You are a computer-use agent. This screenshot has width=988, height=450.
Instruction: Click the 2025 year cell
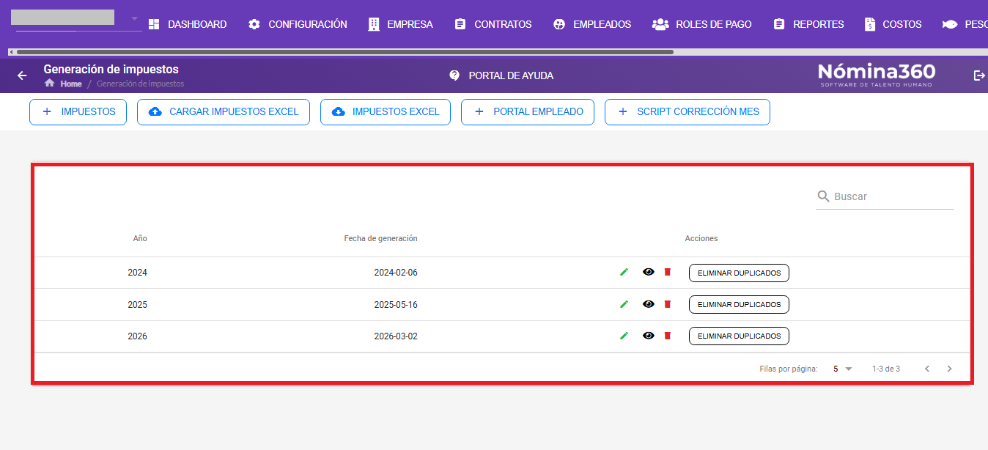[x=137, y=305]
